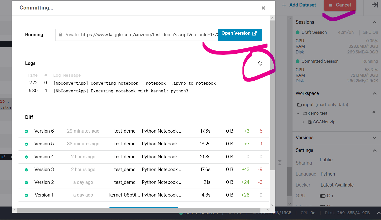Open the Language dropdown showing Python
The width and height of the screenshot is (381, 220).
point(328,174)
